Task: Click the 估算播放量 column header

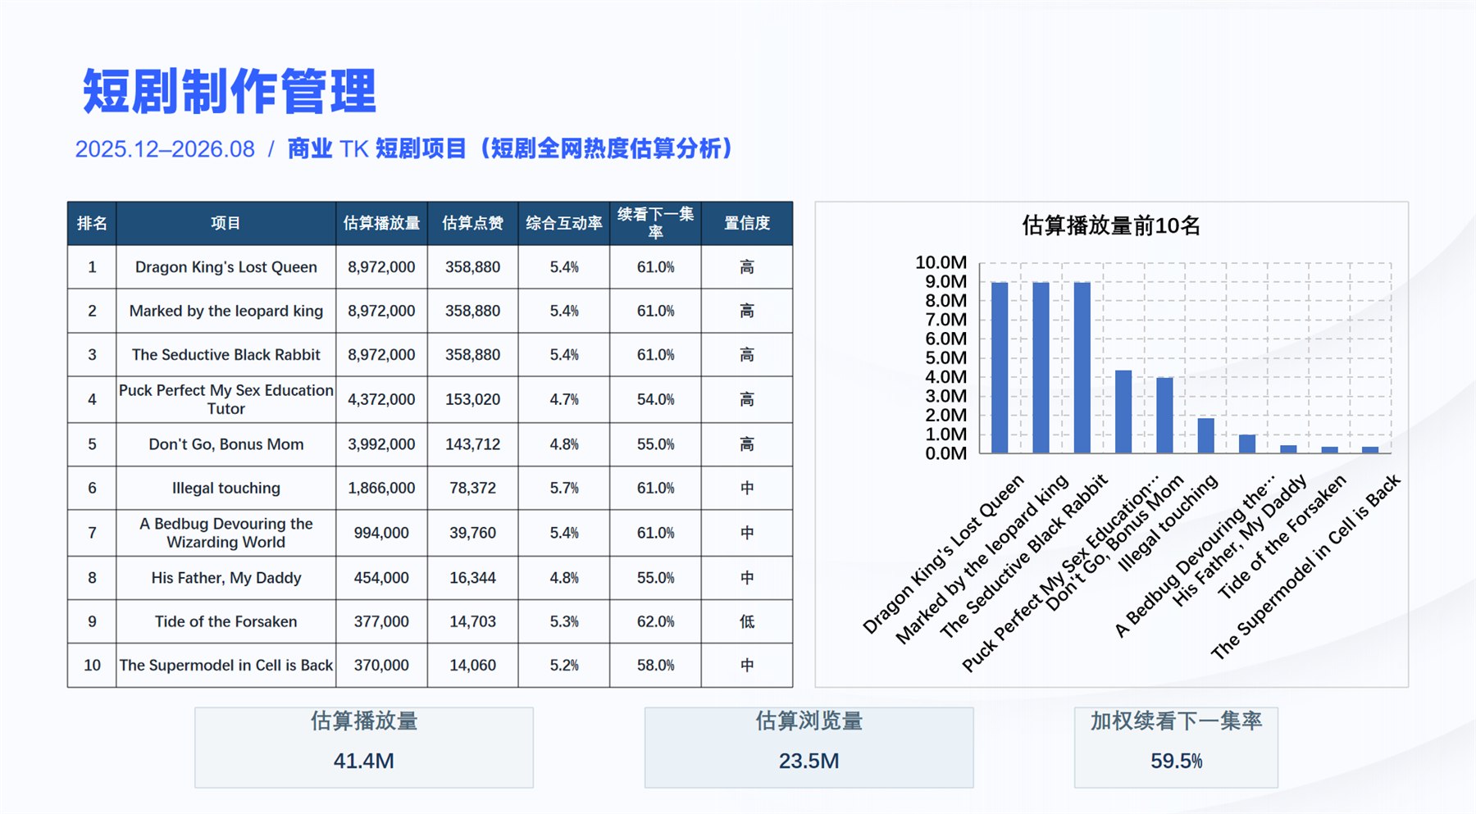Action: pyautogui.click(x=381, y=223)
